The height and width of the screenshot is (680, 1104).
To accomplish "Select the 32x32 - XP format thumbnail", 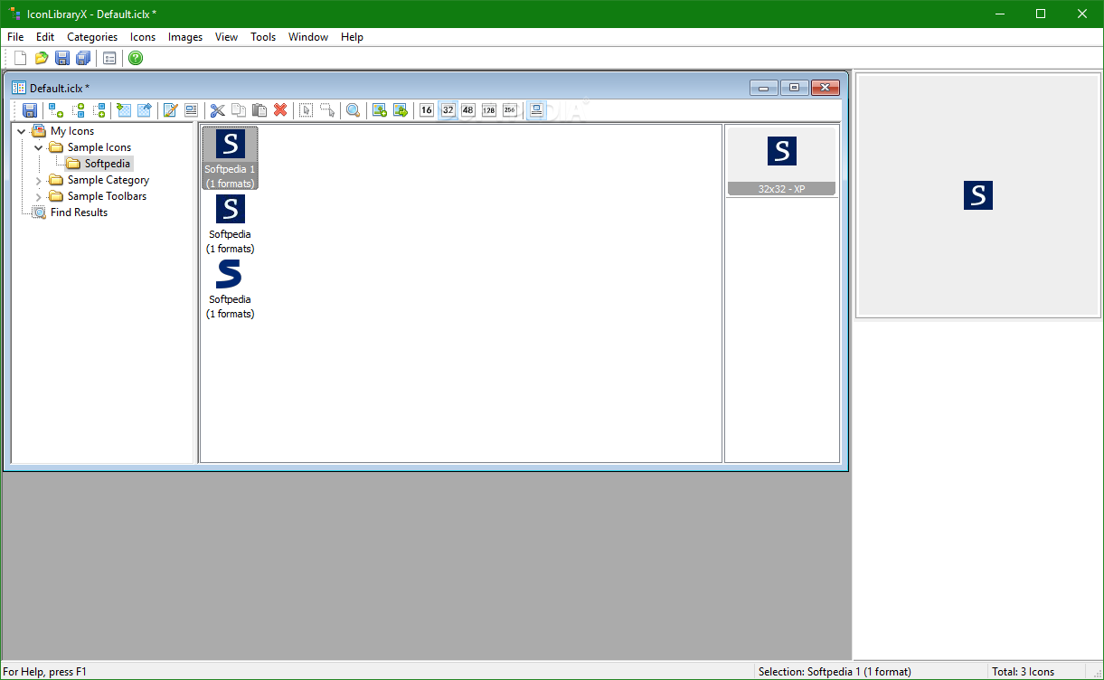I will 781,161.
